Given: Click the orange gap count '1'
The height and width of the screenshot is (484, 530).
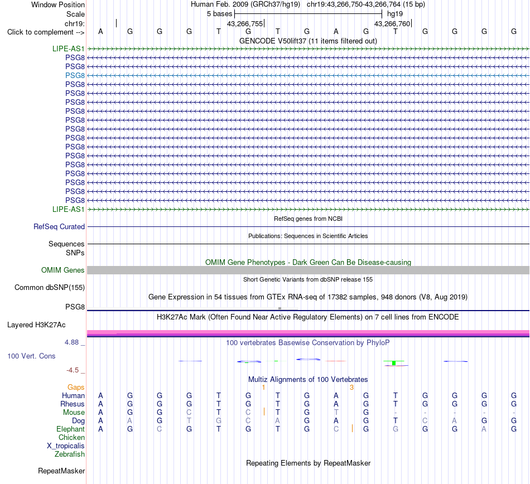Looking at the screenshot, I should coord(264,388).
